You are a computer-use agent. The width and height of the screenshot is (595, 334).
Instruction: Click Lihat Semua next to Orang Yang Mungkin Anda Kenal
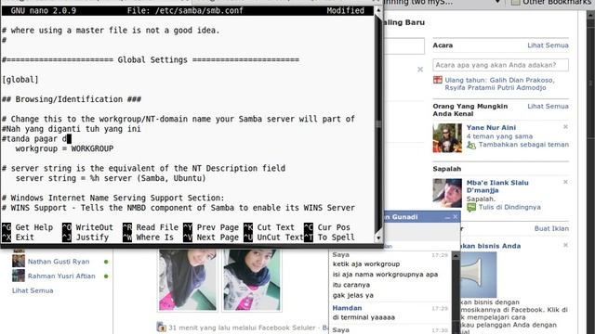548,106
